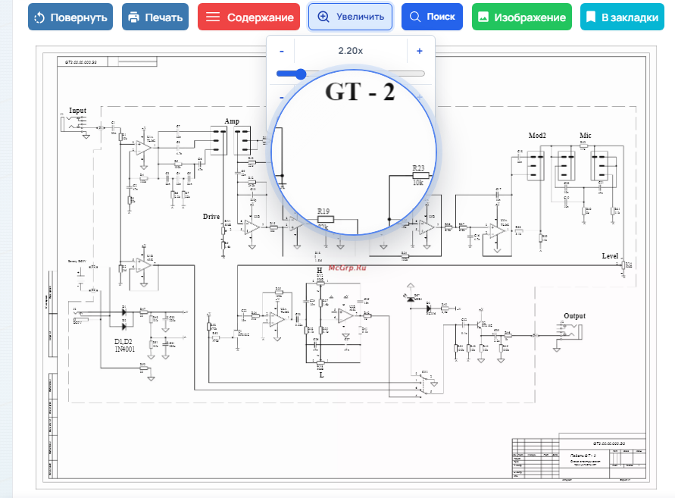Viewport: 675px width, 498px height.
Task: Click the Изображение image button
Action: [522, 17]
